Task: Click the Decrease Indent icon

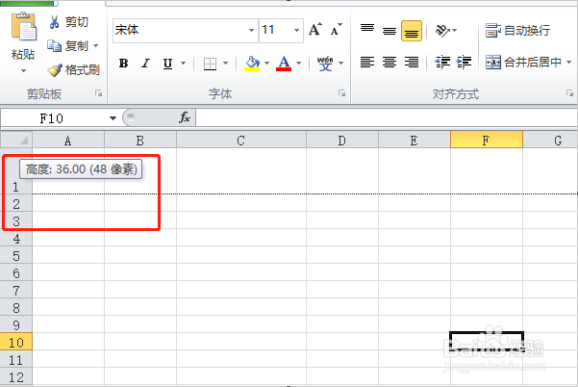Action: 442,62
